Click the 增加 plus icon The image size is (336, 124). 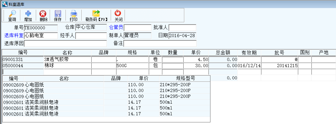tap(28, 14)
